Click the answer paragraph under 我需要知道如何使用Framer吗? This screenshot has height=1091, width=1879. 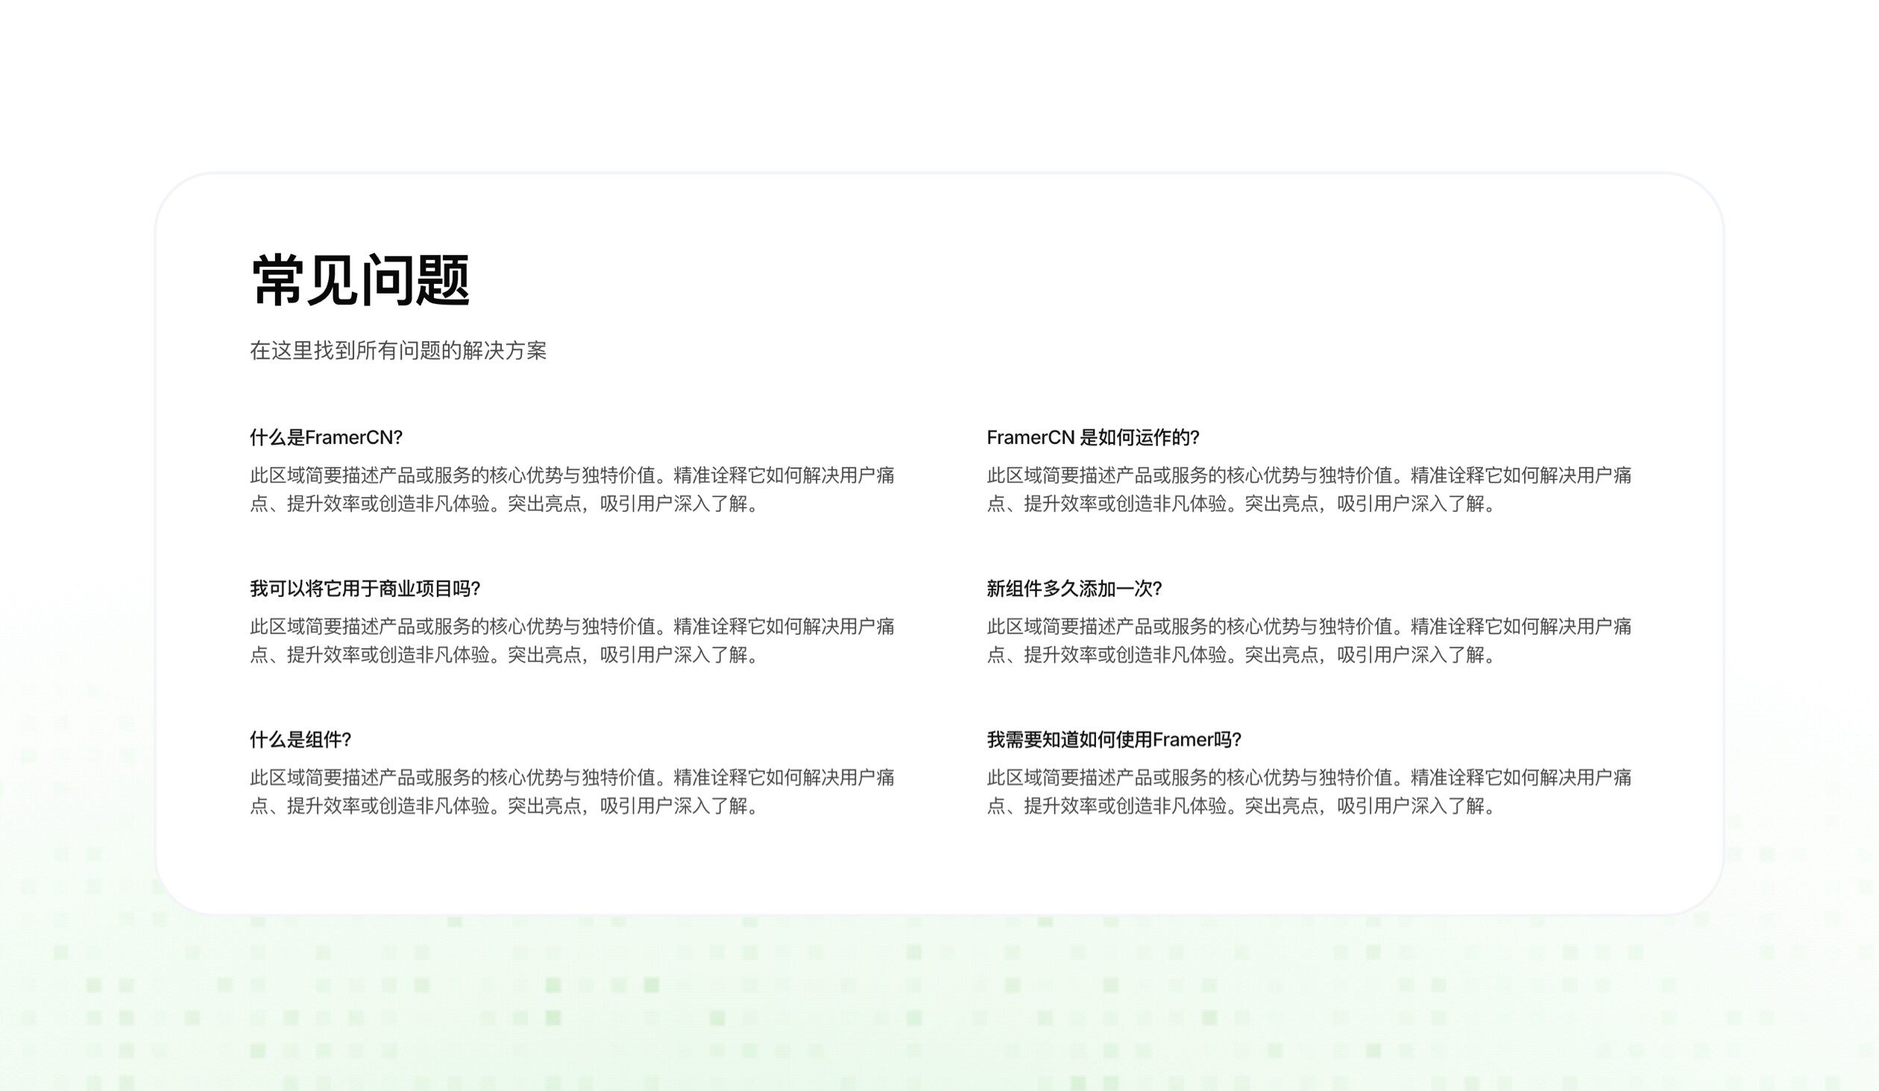click(1309, 792)
